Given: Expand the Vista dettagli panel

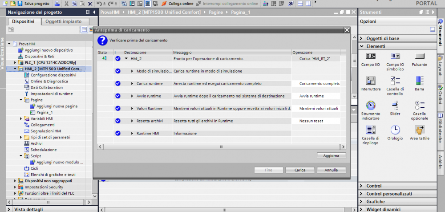Looking at the screenshot, I should (9, 209).
